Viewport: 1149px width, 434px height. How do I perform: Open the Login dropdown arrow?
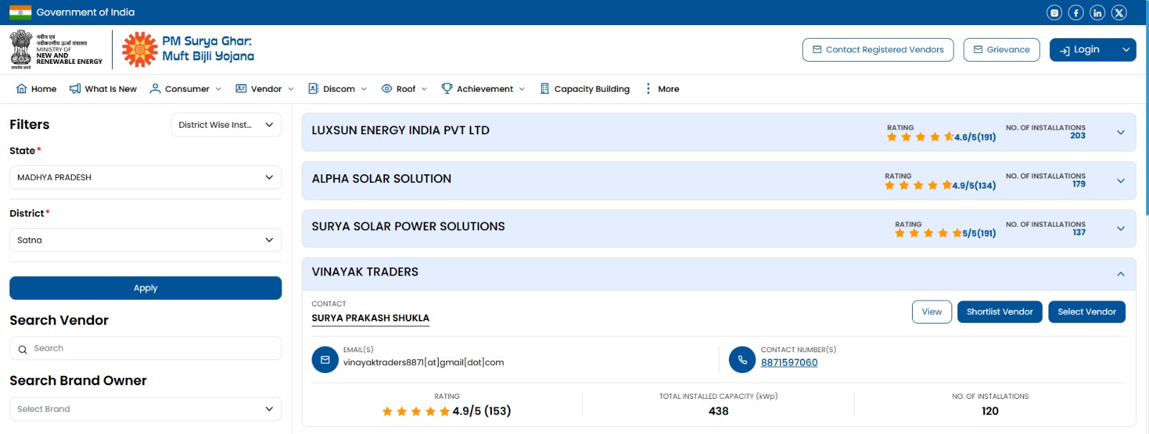coord(1126,49)
